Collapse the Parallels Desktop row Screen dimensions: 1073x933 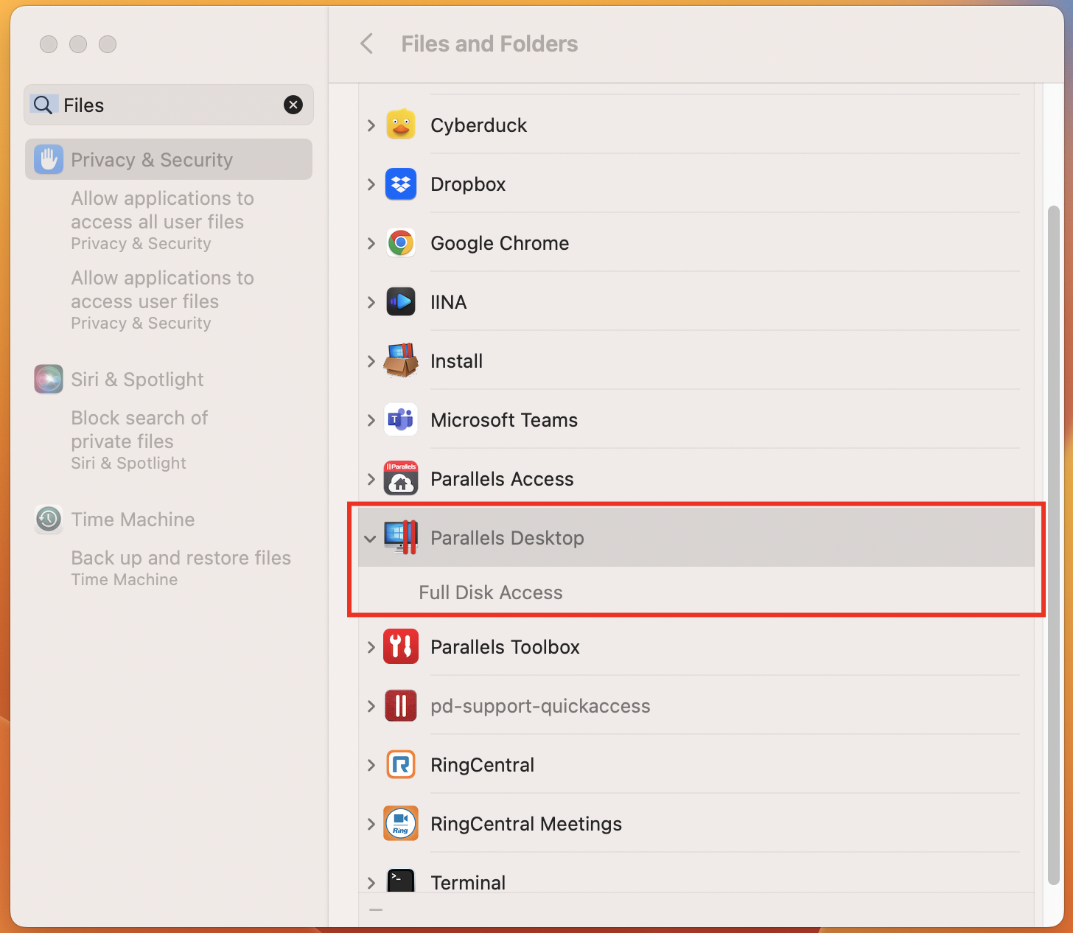click(370, 539)
